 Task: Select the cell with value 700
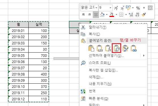pos(39,55)
